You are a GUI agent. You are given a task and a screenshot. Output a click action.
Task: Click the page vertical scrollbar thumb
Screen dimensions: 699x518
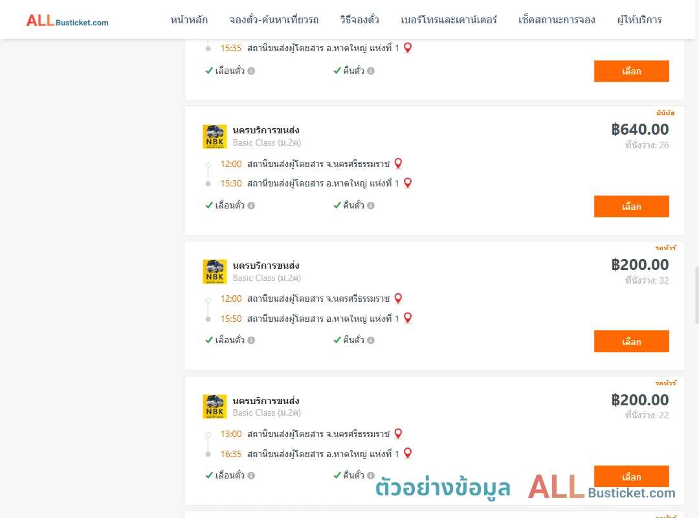tap(697, 295)
